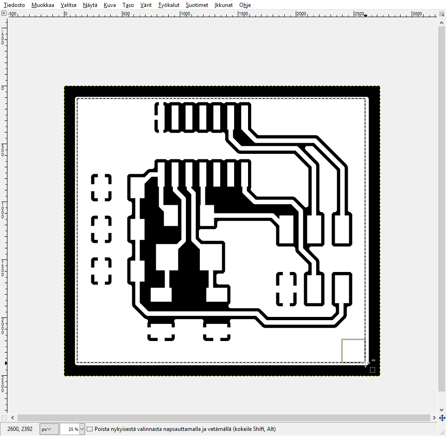The image size is (446, 436).
Task: Click the vertical scrollbar down arrow
Action: [x=441, y=410]
